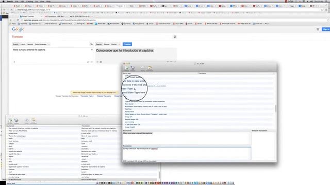
Task: Click Fuzzy icon in back Poedit window
Action: 26,121
